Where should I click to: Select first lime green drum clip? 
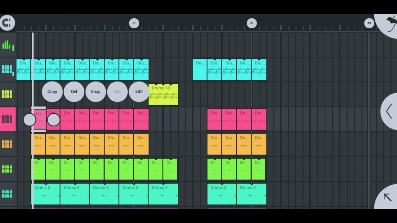38,169
